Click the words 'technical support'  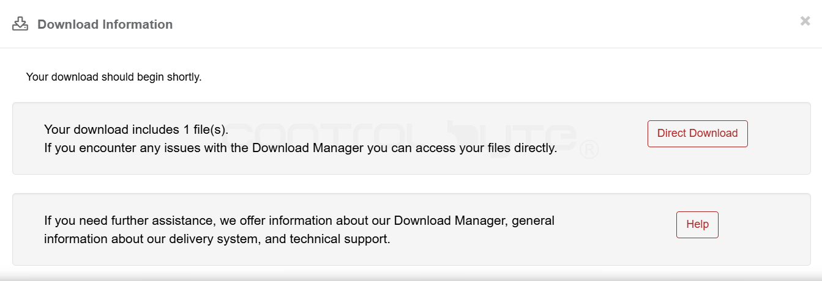click(x=338, y=239)
